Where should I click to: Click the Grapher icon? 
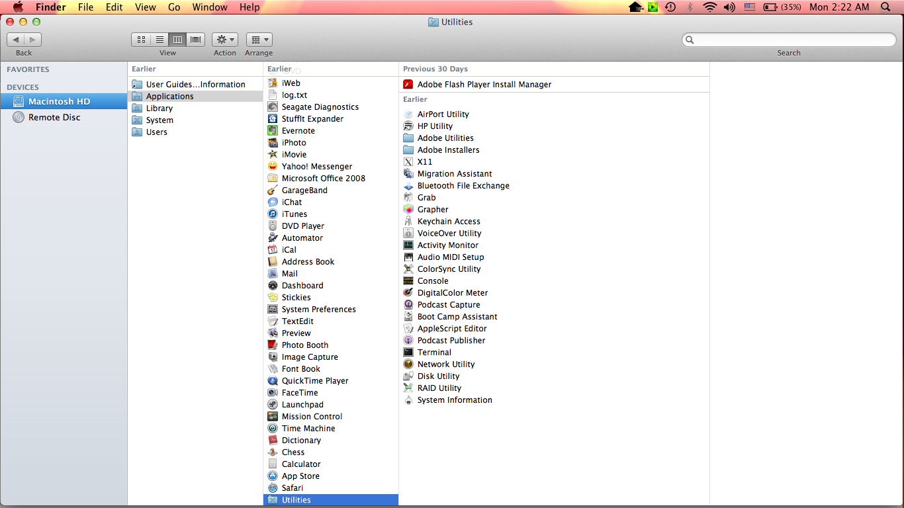pyautogui.click(x=408, y=210)
